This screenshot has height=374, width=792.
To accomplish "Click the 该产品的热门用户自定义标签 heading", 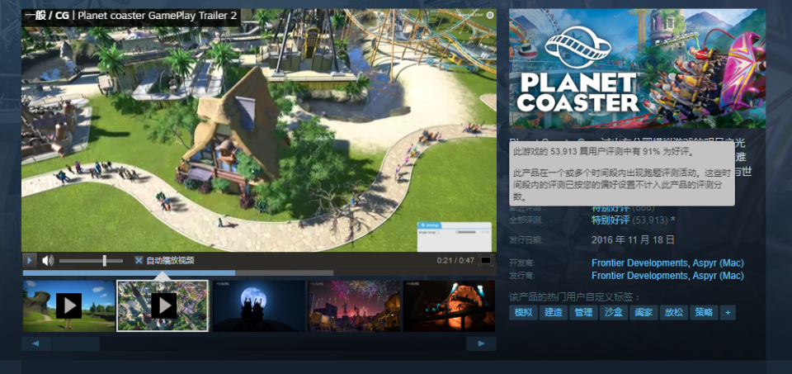I will (575, 296).
